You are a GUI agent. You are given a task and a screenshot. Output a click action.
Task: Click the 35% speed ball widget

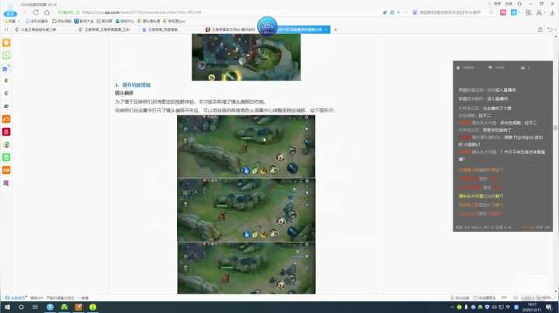coord(267,26)
